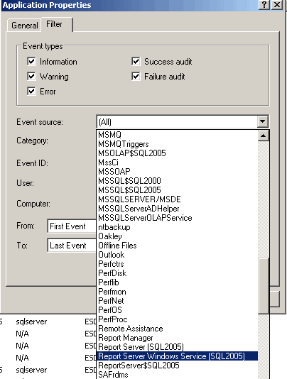287x379 pixels.
Task: Click the help question mark button
Action: pyautogui.click(x=264, y=4)
